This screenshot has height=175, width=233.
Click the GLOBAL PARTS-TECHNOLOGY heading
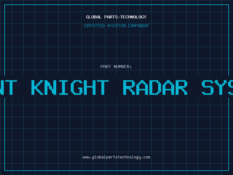point(116,17)
